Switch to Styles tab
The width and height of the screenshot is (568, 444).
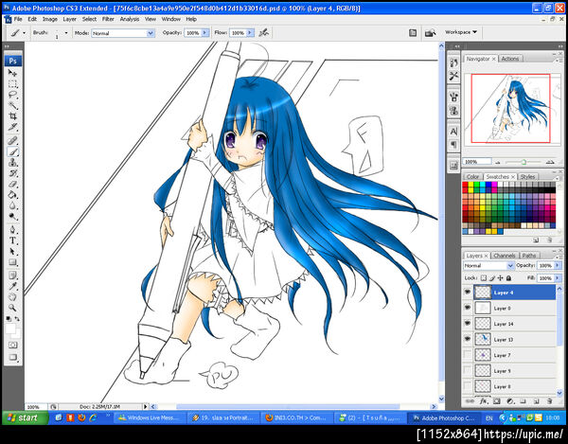(527, 177)
